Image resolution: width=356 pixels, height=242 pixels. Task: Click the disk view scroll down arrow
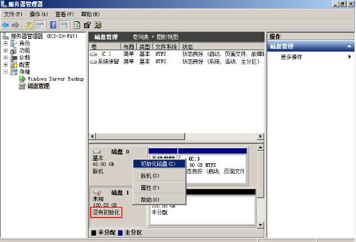click(260, 224)
